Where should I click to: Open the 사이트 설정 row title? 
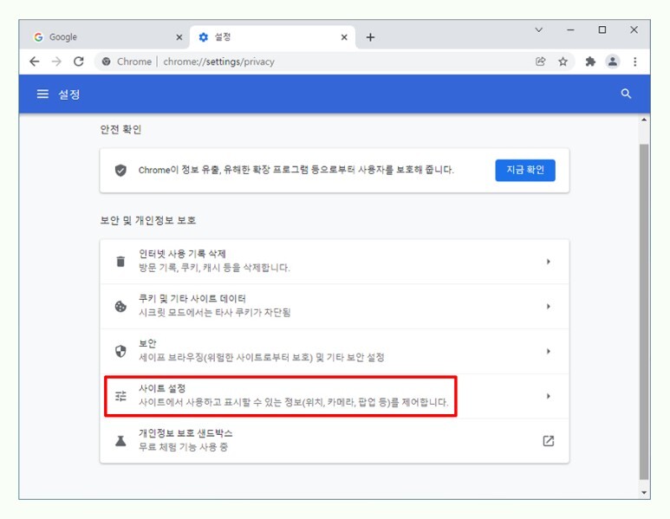coord(162,388)
